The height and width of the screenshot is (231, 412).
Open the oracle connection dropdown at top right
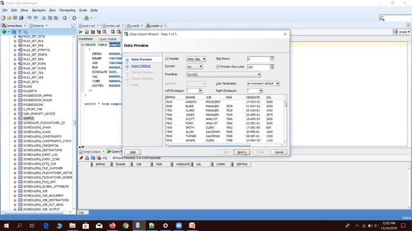(x=402, y=31)
